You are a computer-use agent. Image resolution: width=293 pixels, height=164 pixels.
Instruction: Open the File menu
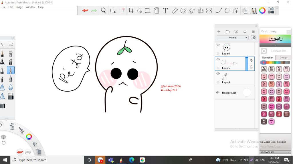pyautogui.click(x=3, y=7)
